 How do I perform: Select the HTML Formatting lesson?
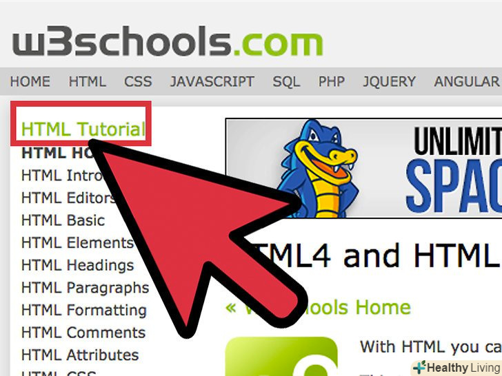click(84, 311)
